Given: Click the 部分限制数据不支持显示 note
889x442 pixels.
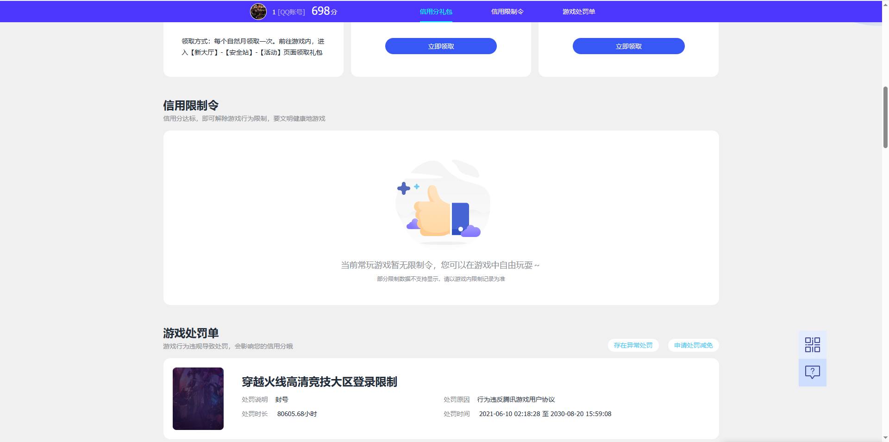Looking at the screenshot, I should coord(441,279).
